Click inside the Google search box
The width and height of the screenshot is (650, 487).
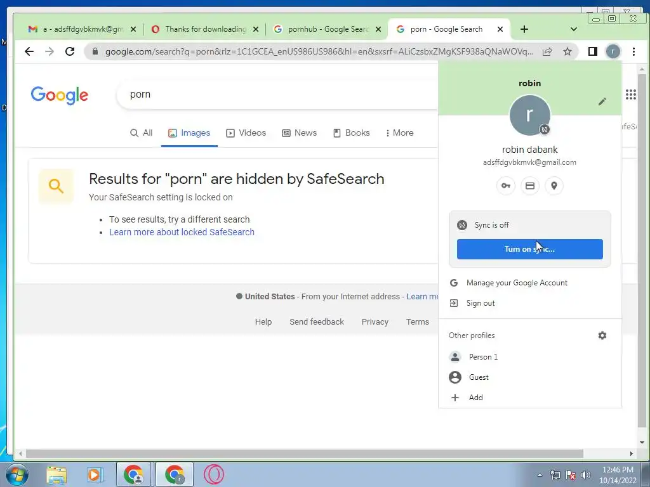[x=278, y=94]
